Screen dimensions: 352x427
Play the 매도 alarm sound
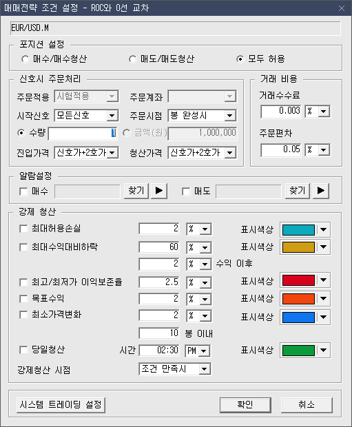tap(321, 191)
